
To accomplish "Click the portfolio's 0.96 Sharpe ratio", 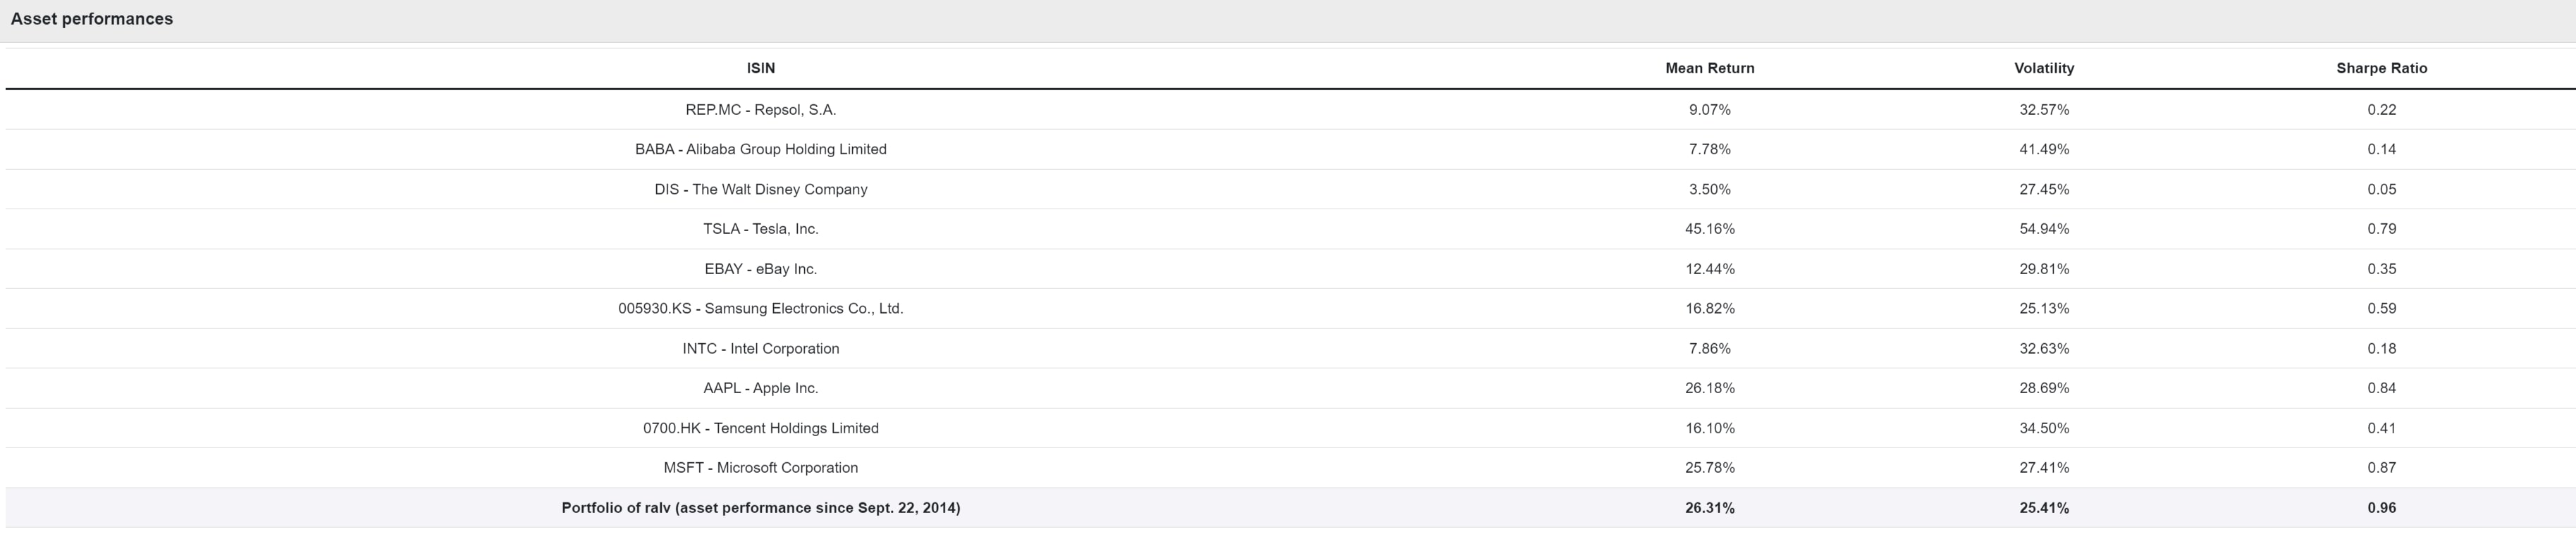I will tap(2381, 508).
